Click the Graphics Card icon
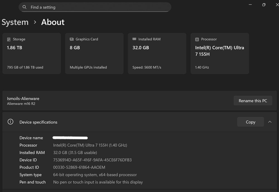This screenshot has height=192, width=279. 72,40
